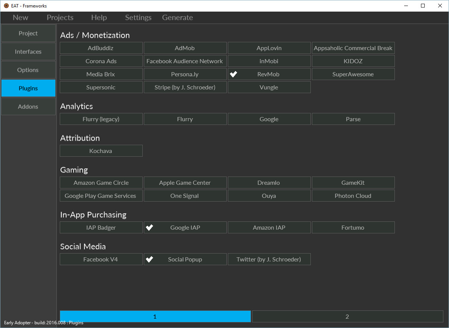Enable the Dreamlo plugin
This screenshot has width=449, height=328.
click(x=269, y=183)
